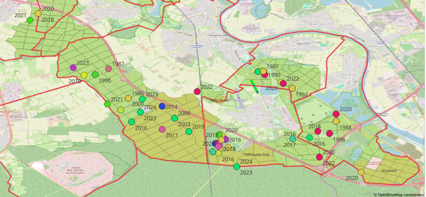426x197 pixels.
Task: Select the pink marker labeled 2017
Action: (x=162, y=129)
